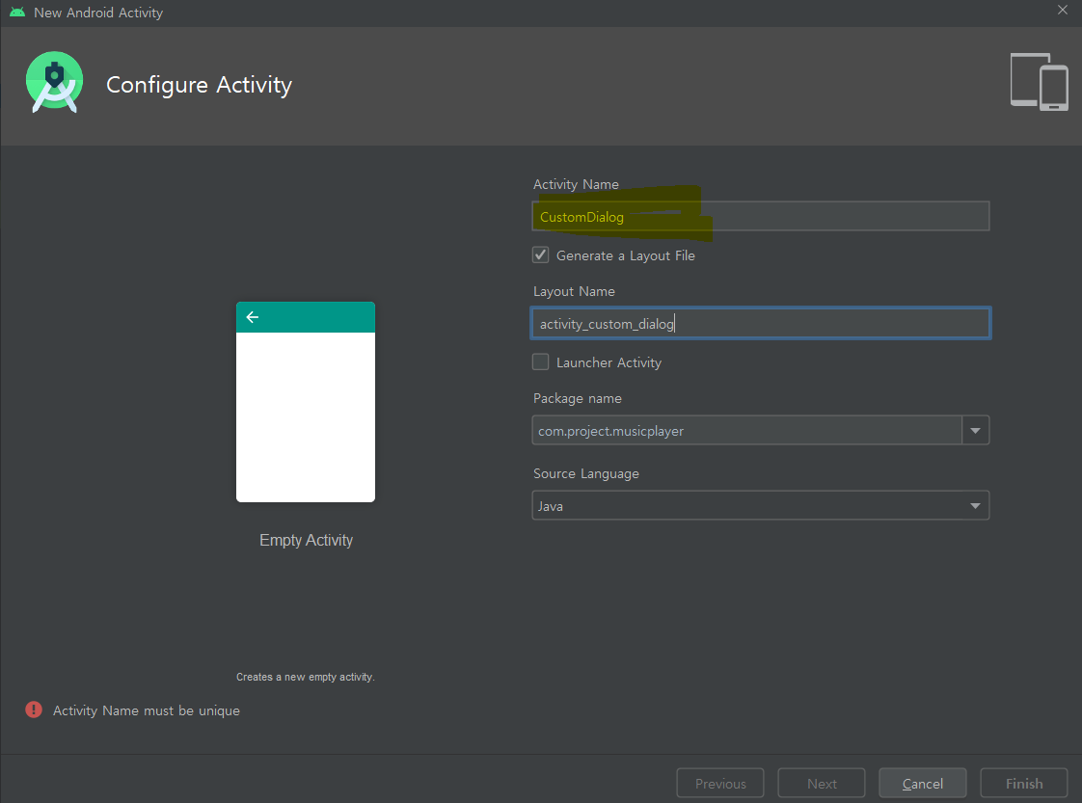1082x803 pixels.
Task: Click the 'Source Language' label
Action: click(586, 473)
